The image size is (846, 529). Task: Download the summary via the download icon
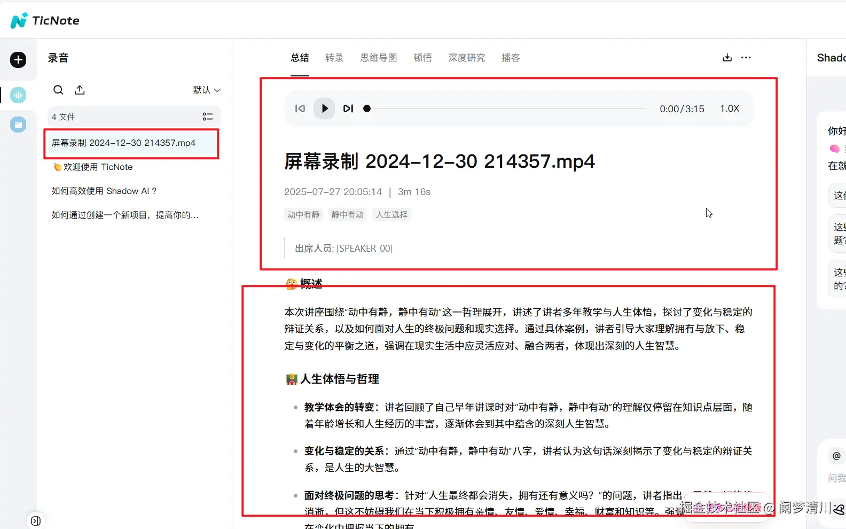(x=727, y=58)
